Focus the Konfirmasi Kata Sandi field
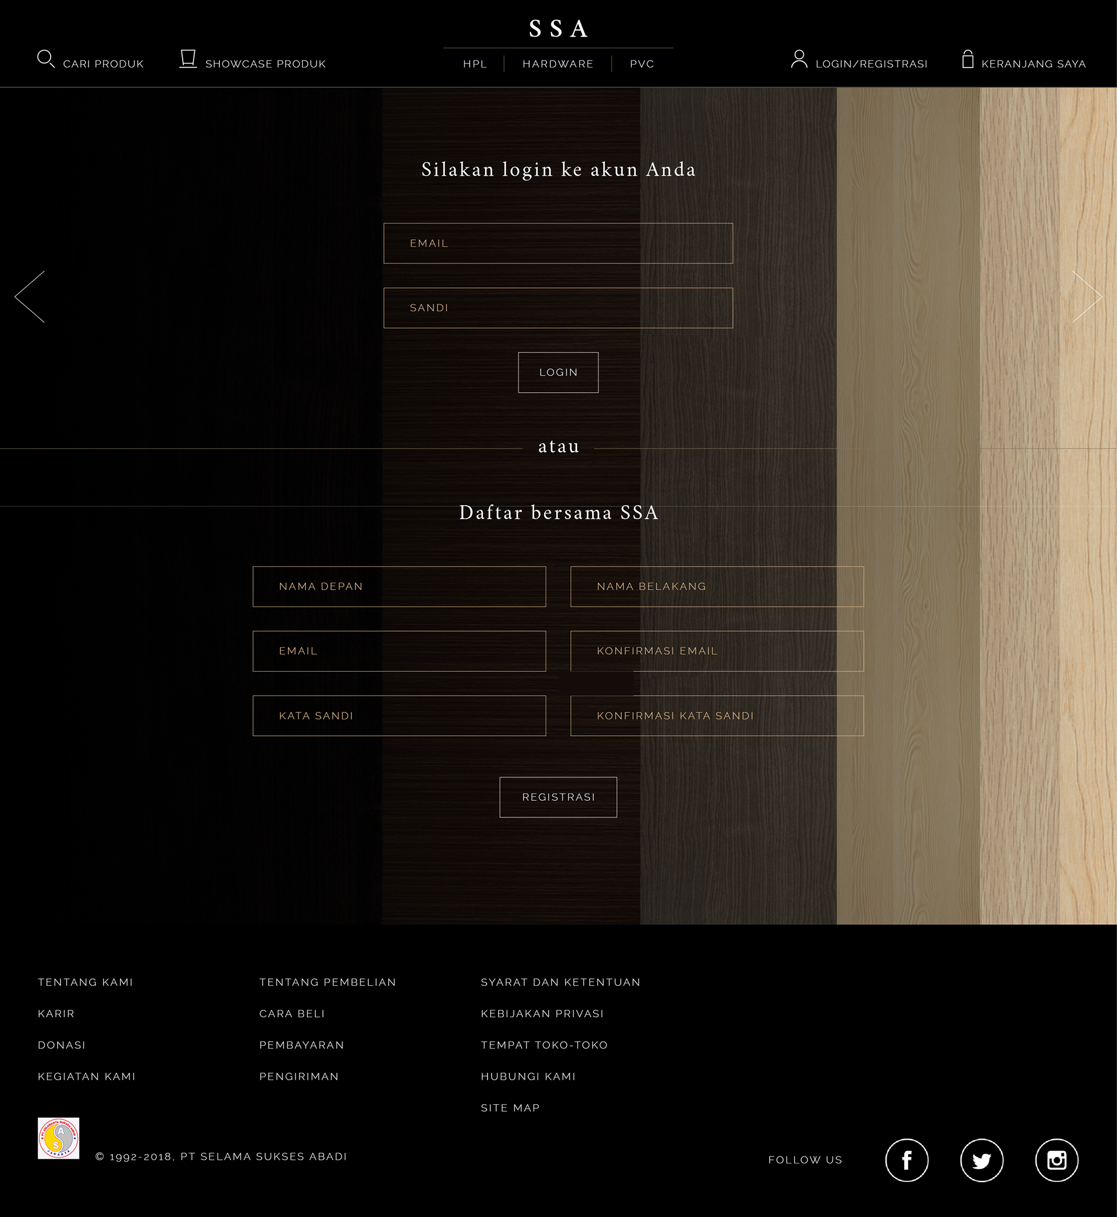 (717, 716)
